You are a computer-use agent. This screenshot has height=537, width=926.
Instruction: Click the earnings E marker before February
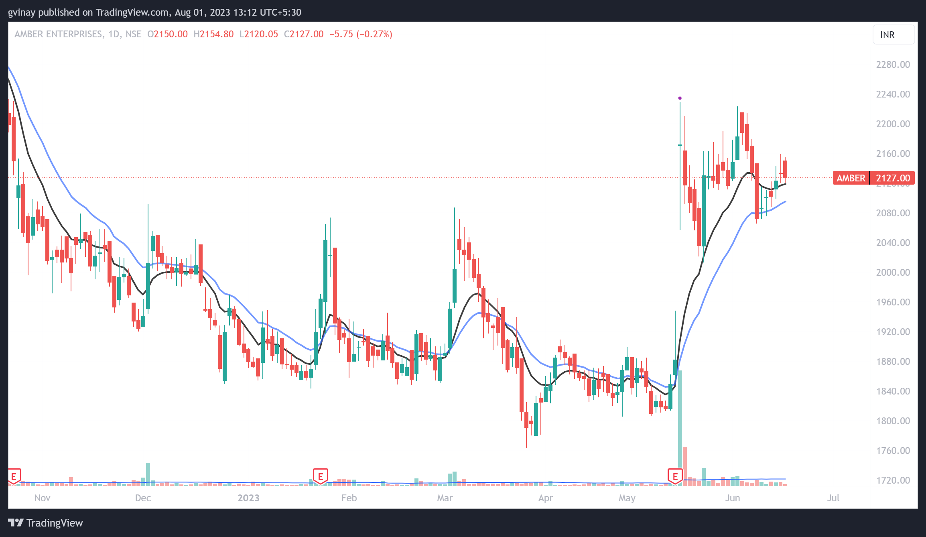click(321, 476)
